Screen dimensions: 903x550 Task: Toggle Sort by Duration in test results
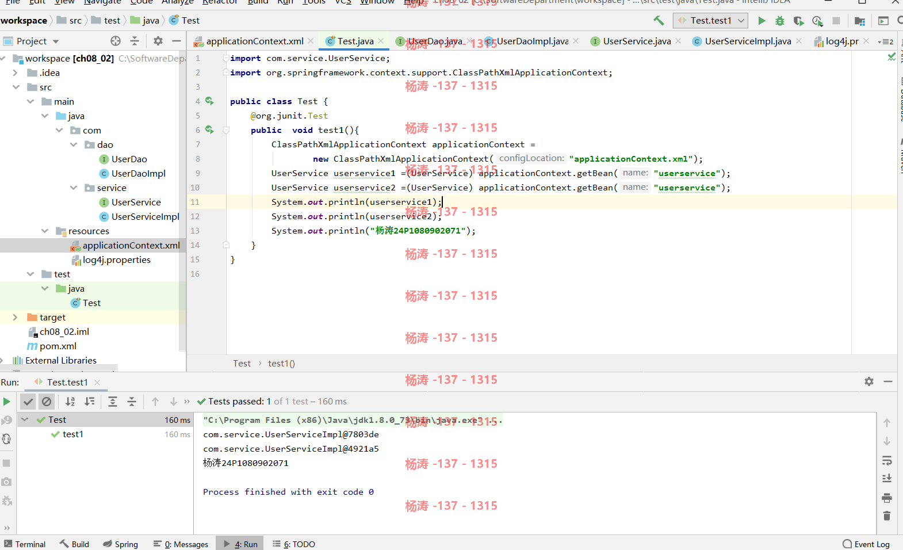[90, 402]
